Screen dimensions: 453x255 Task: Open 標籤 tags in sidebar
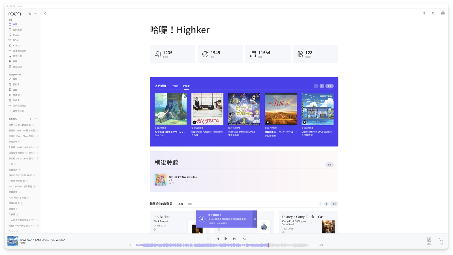click(x=15, y=61)
